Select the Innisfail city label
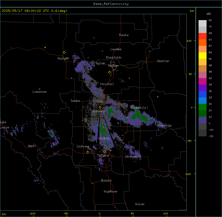Viewport: 222px width, 217px height. (x=107, y=84)
